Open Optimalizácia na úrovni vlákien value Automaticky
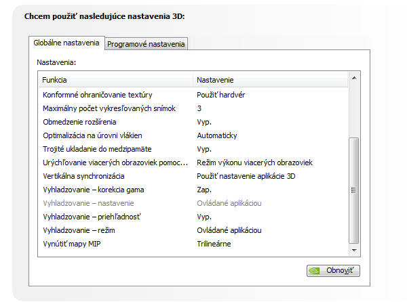The height and width of the screenshot is (302, 407). click(216, 135)
